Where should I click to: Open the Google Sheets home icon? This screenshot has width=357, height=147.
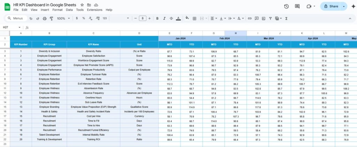(7, 7)
